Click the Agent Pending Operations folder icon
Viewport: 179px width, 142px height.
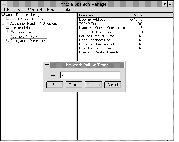click(8, 19)
